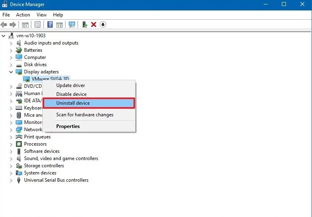Click the green Update driver toolbar icon

pos(85,24)
